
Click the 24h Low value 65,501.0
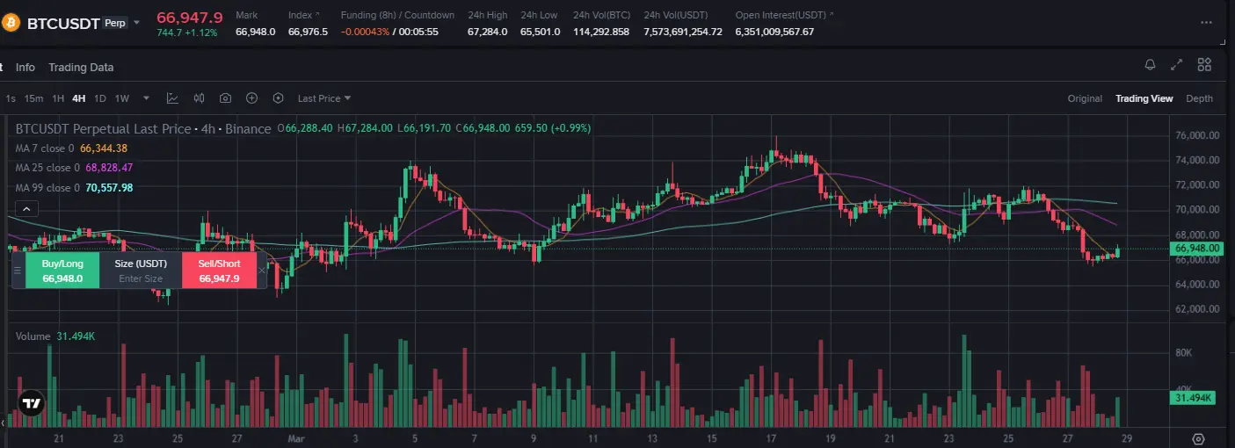coord(540,32)
